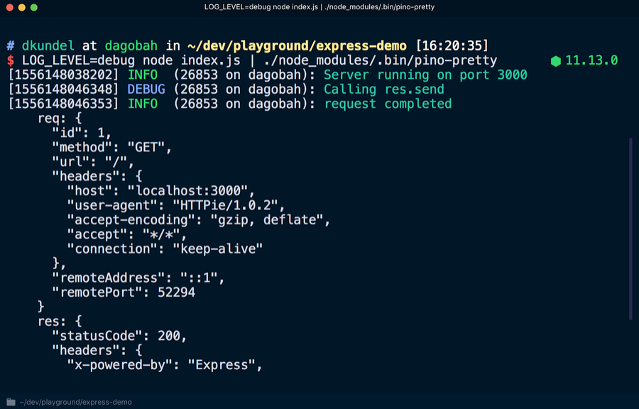639x409 pixels.
Task: Minimize the terminal using the yellow button
Action: 22,7
